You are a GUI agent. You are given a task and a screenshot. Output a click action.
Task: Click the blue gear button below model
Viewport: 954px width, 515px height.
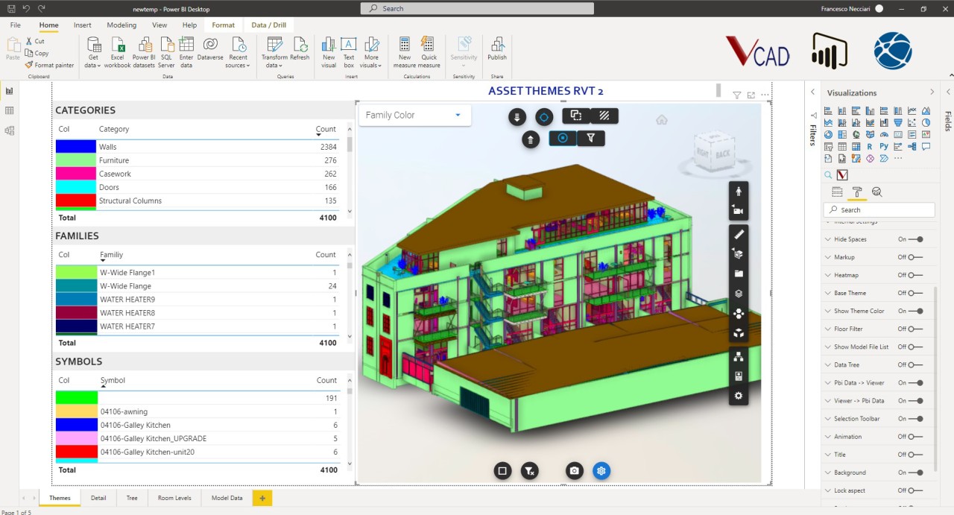pos(601,470)
